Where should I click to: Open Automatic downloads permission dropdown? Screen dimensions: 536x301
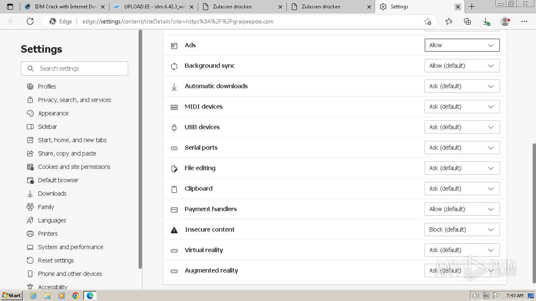pos(462,86)
